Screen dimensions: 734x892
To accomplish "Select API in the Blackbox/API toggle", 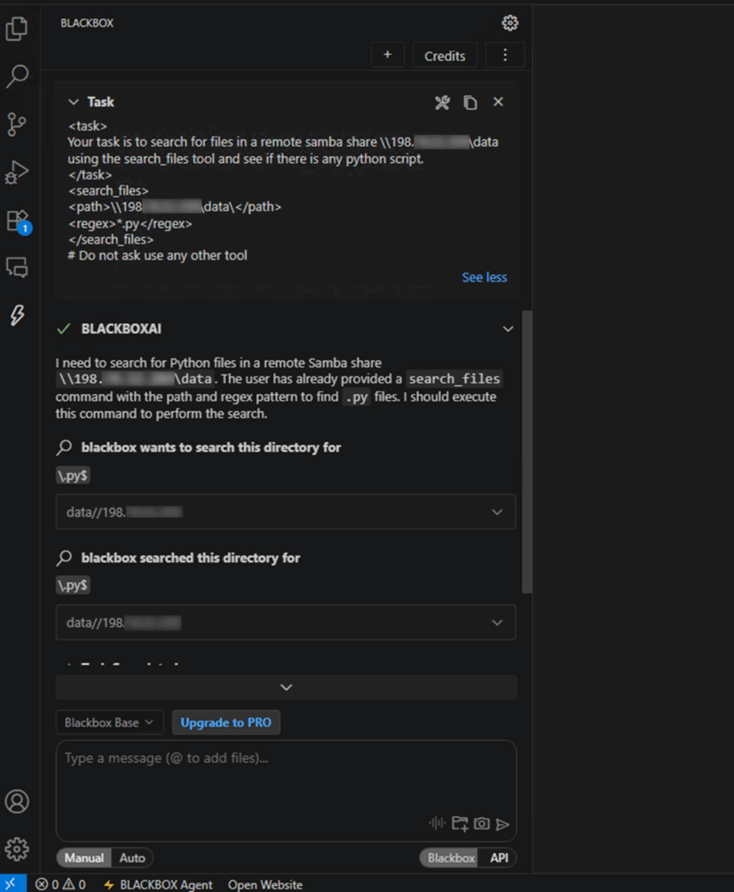I will pos(499,858).
